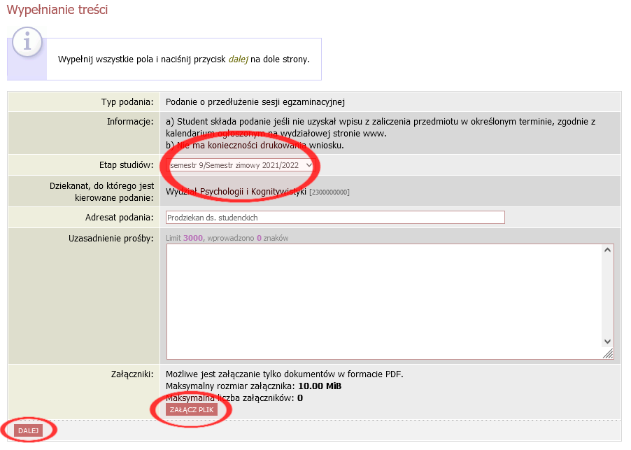Viewport: 631px width, 450px height.
Task: Click the Adresat podania text field
Action: [x=335, y=218]
